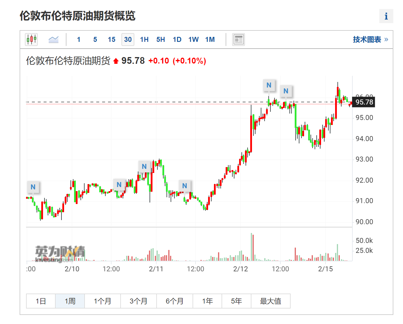The height and width of the screenshot is (324, 403).
Task: Open the N news marker just before 12:00 on 2/11
Action: pyautogui.click(x=185, y=186)
